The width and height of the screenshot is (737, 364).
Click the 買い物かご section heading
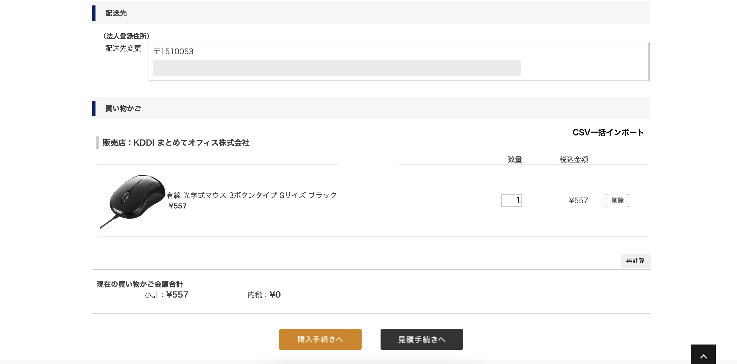point(123,109)
